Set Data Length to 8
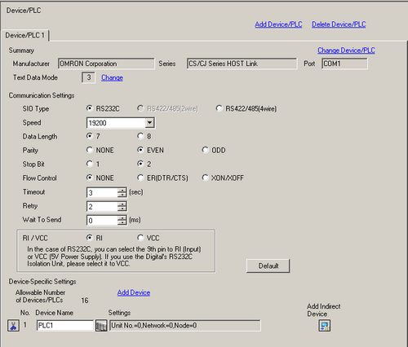This screenshot has height=347, width=408. 144,136
